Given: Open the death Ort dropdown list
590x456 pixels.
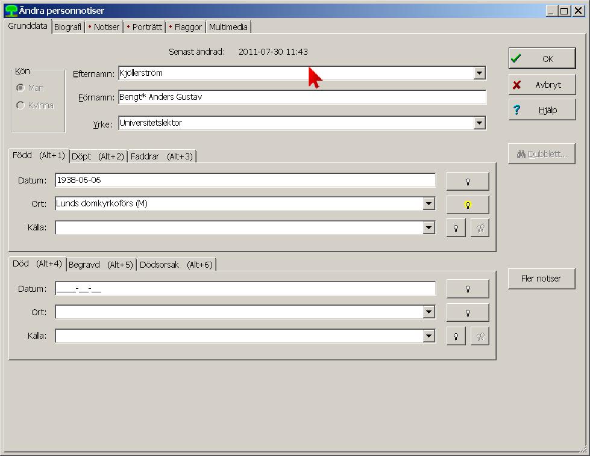Looking at the screenshot, I should coord(428,312).
